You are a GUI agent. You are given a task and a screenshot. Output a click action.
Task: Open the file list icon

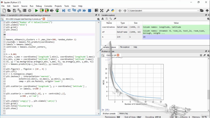tap(25, 10)
